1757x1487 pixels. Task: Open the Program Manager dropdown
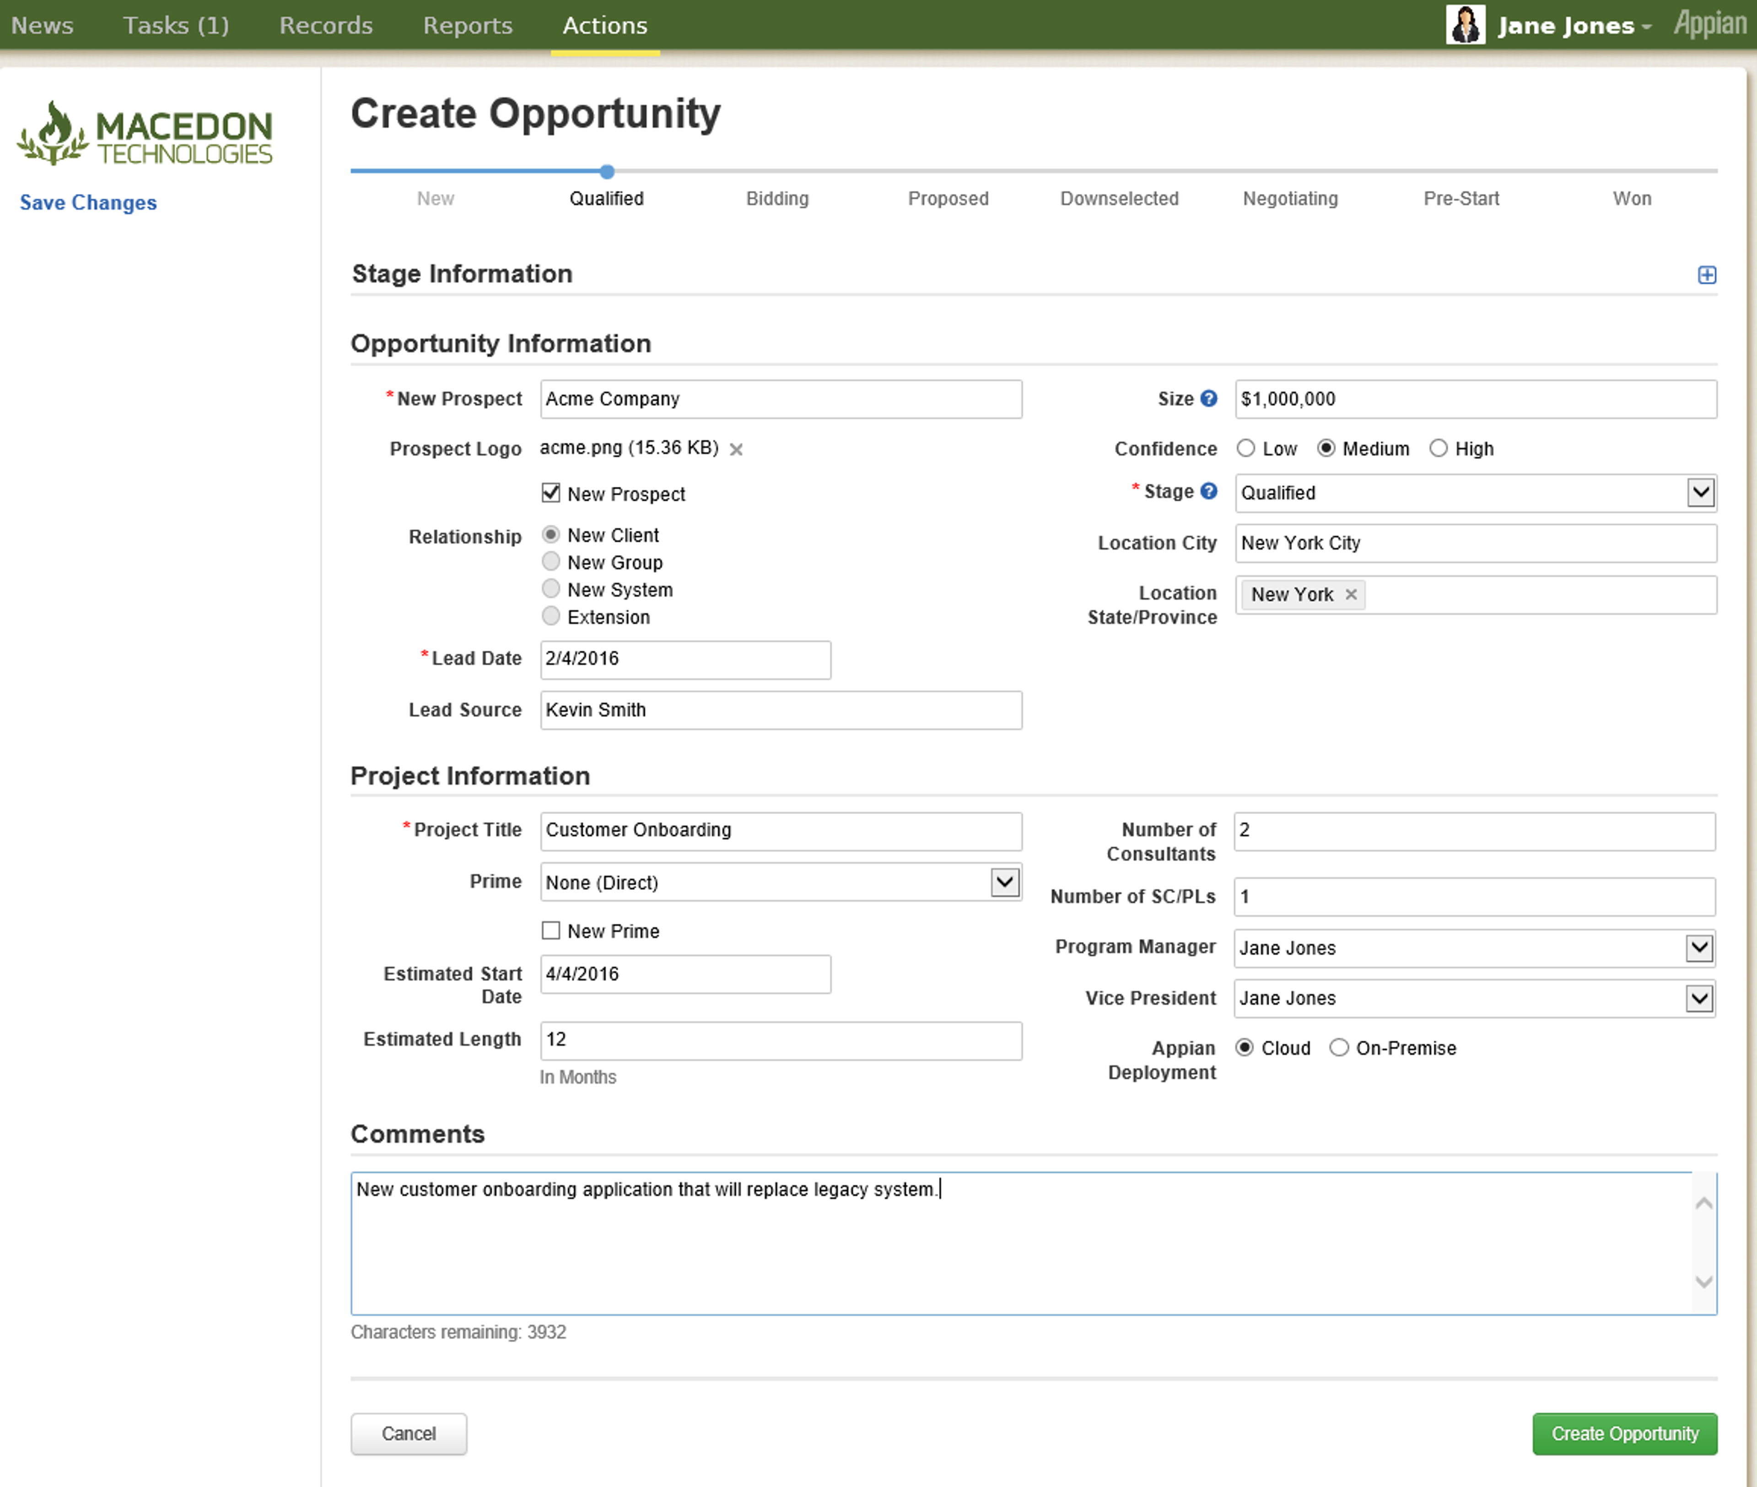[x=1474, y=948]
